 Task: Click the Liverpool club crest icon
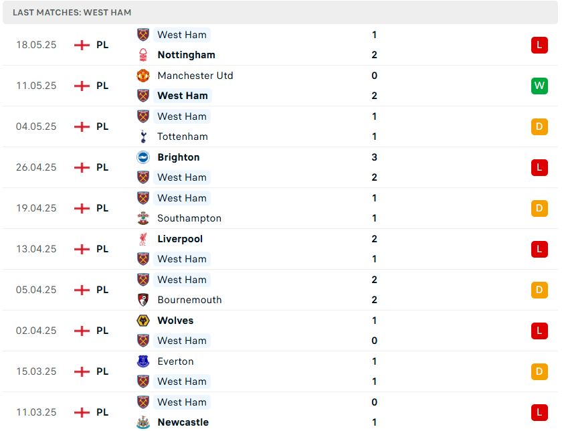[x=143, y=239]
